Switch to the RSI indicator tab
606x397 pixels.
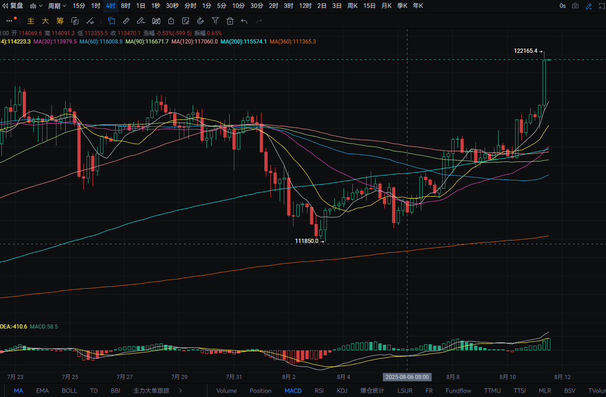[319, 391]
